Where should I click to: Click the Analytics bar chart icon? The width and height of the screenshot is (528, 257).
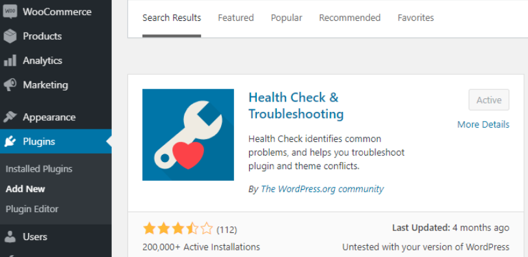point(10,61)
